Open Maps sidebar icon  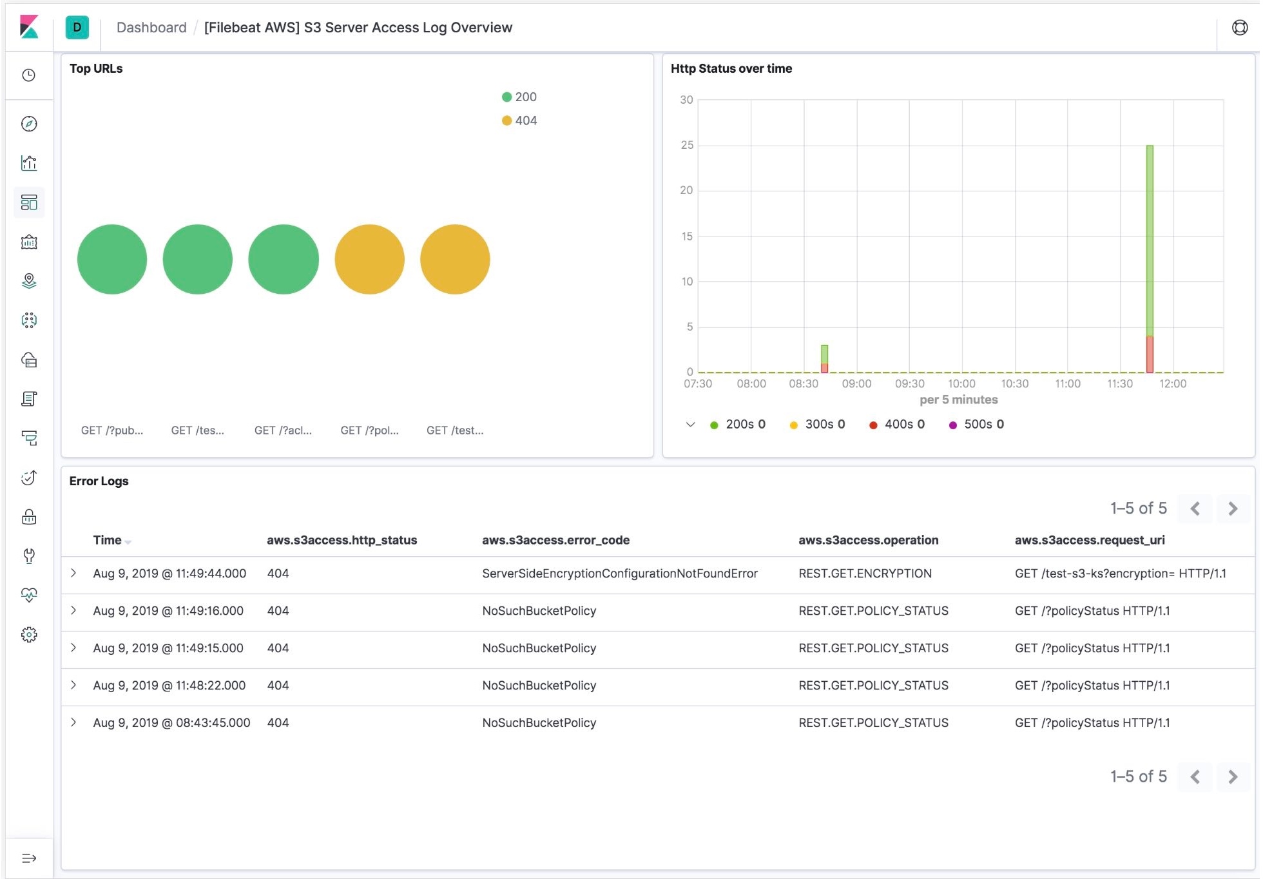pos(29,281)
